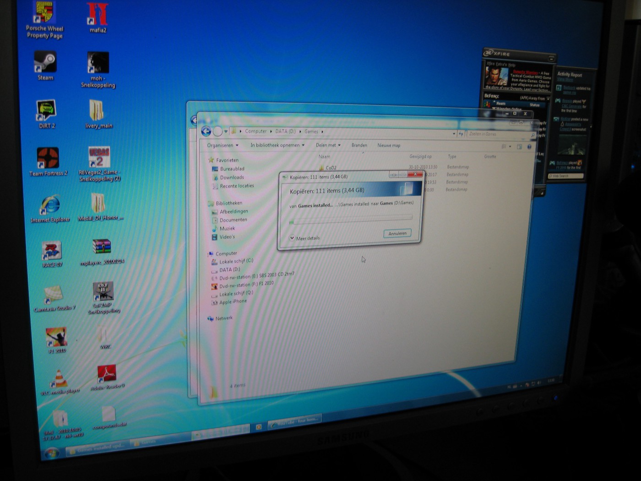Select Documenten library
Viewport: 641px width, 481px height.
pyautogui.click(x=229, y=220)
